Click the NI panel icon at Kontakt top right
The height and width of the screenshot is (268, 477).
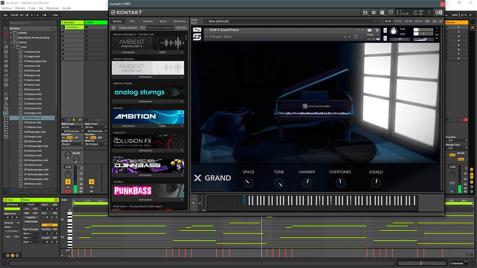[438, 13]
